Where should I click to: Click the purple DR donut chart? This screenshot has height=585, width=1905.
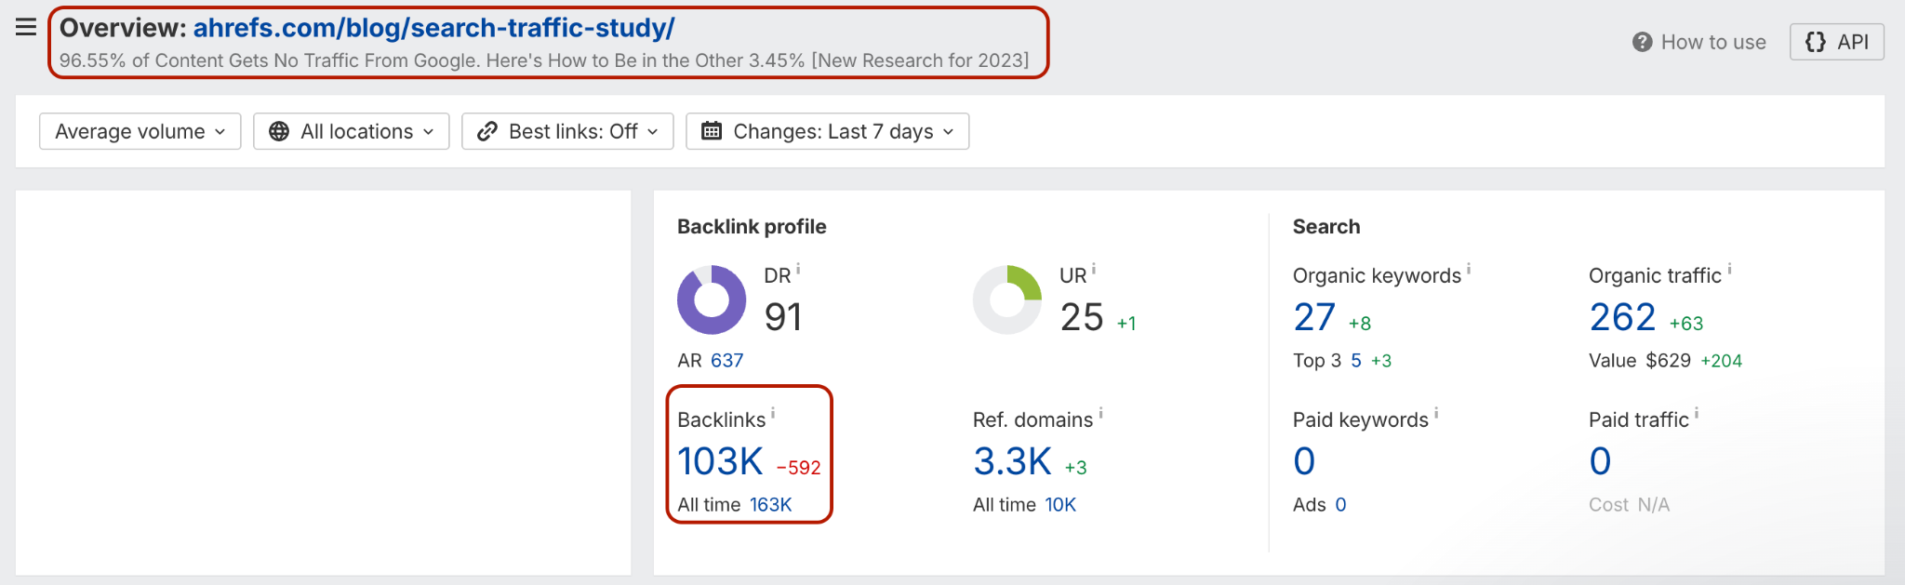point(712,299)
